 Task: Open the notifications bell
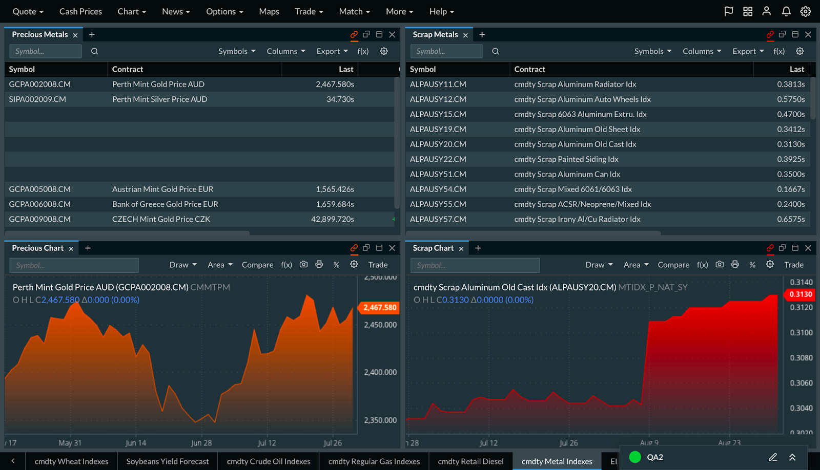(786, 11)
